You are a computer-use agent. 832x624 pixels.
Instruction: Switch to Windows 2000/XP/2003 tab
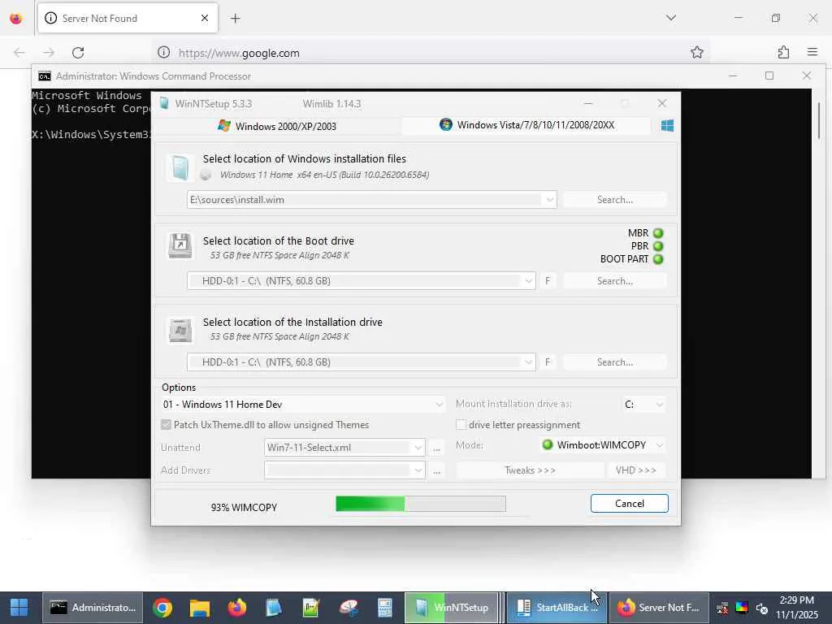click(277, 126)
